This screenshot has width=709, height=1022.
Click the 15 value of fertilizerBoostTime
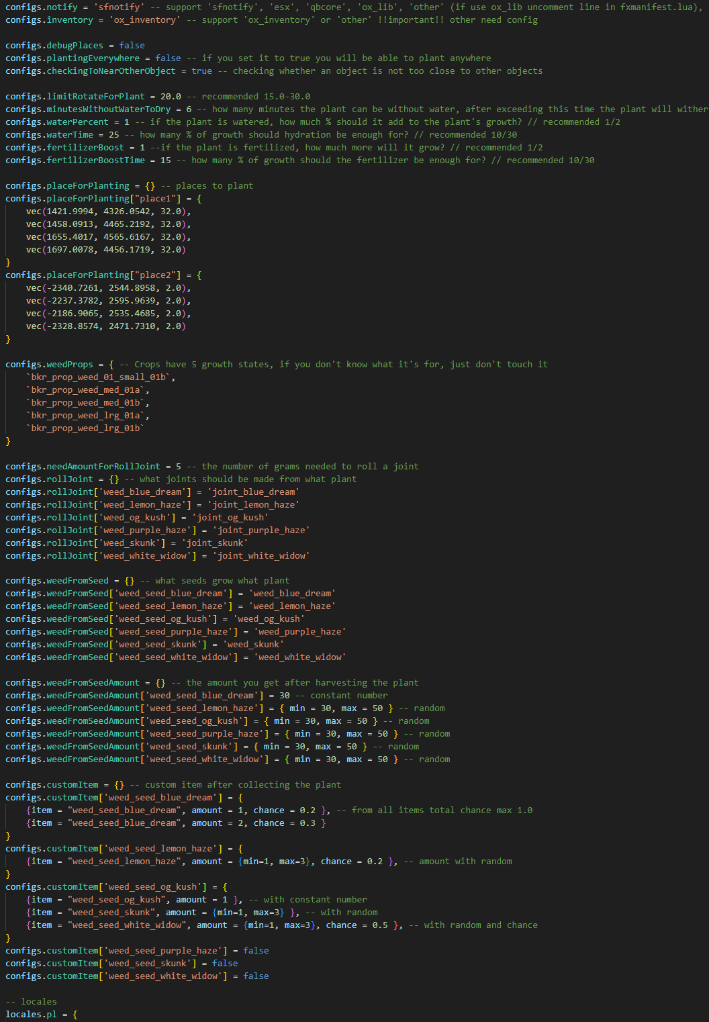(x=165, y=160)
